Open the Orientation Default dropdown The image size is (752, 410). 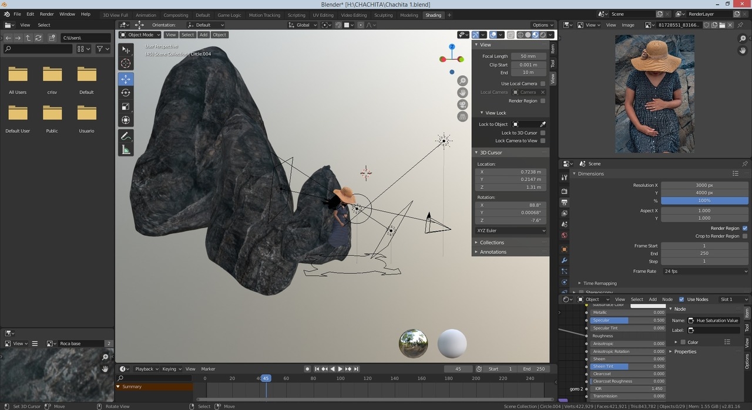(x=206, y=25)
